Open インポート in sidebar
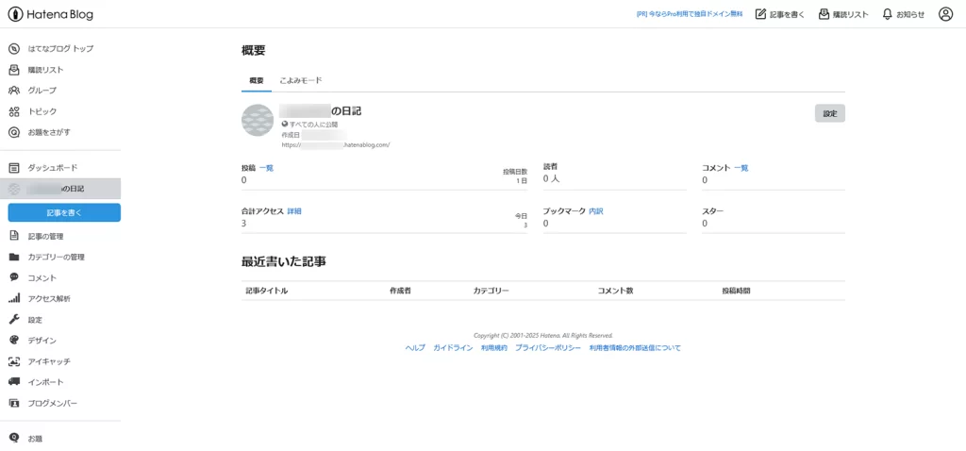The image size is (966, 451). 45,382
